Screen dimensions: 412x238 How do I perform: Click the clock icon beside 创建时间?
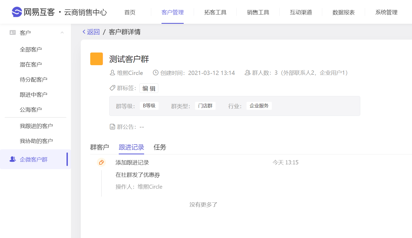click(x=156, y=73)
